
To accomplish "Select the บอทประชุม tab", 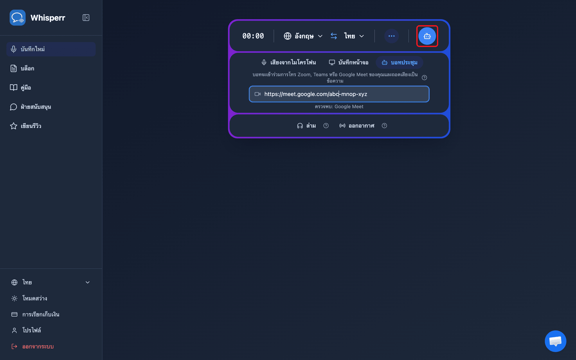I will click(400, 63).
